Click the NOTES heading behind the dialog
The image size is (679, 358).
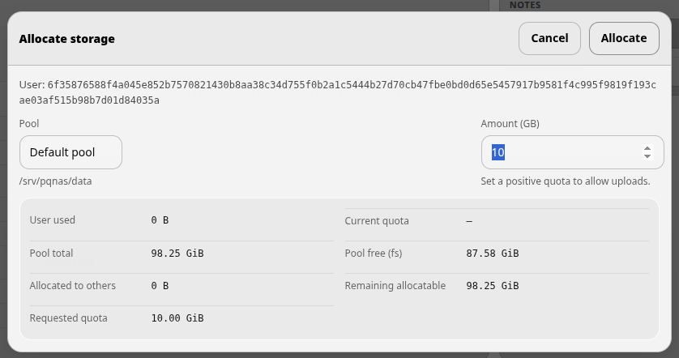coord(525,5)
